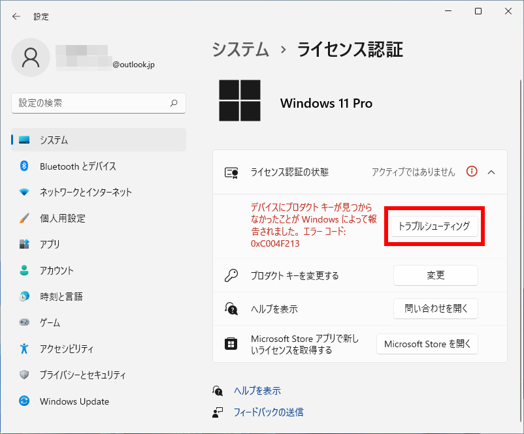This screenshot has width=524, height=434.
Task: Click the Windows 11 Pro edition text
Action: point(326,103)
